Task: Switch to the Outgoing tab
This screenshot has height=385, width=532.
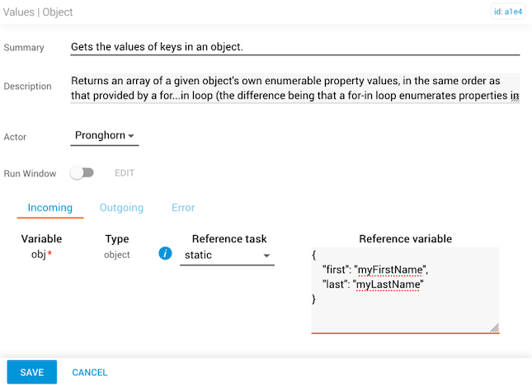Action: (x=121, y=208)
